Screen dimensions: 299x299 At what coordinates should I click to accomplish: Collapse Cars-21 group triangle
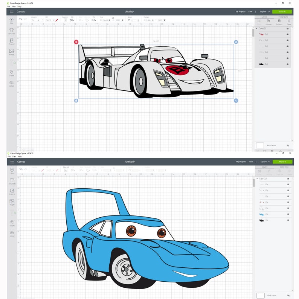click(x=257, y=29)
